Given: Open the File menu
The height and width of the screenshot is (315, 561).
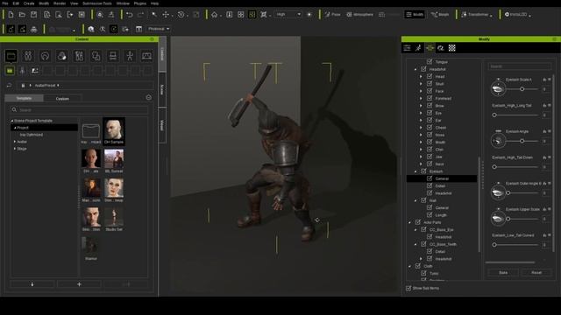Looking at the screenshot, I should [x=5, y=3].
